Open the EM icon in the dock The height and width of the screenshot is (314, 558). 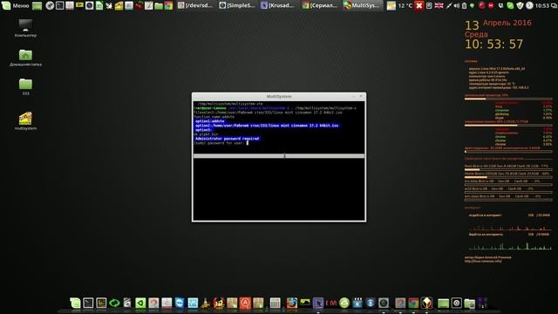coord(331,304)
